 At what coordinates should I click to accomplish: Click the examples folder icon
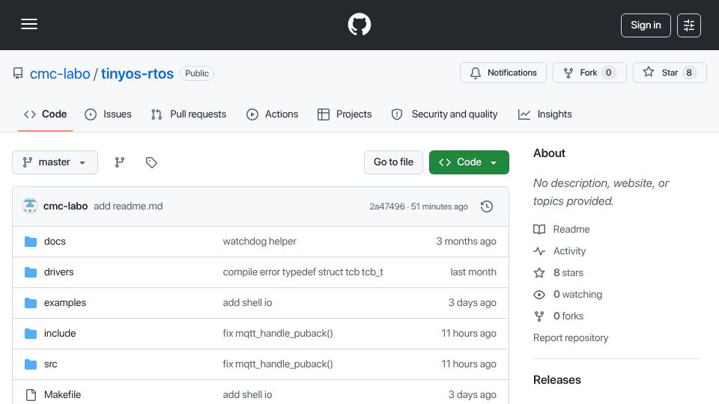click(x=31, y=303)
